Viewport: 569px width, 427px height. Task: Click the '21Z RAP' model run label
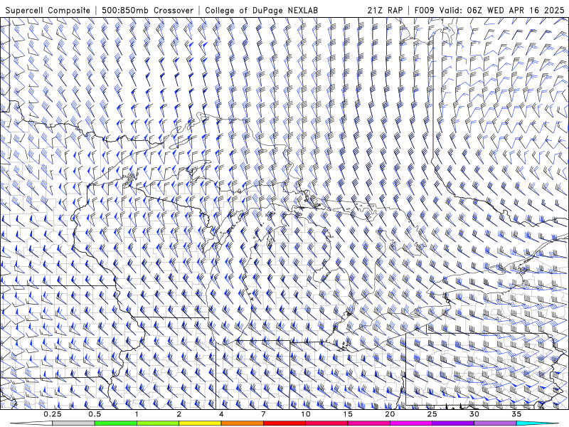click(x=385, y=10)
